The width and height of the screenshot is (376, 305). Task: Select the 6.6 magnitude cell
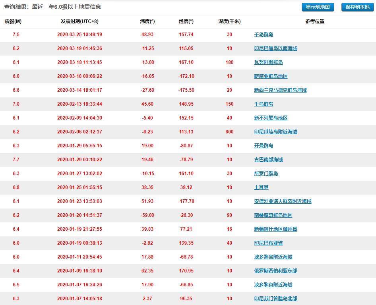(16, 90)
